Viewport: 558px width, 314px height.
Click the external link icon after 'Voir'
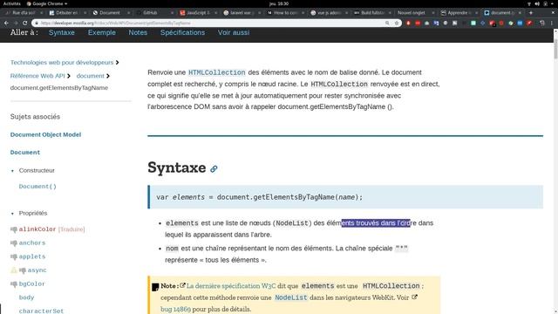click(x=414, y=297)
